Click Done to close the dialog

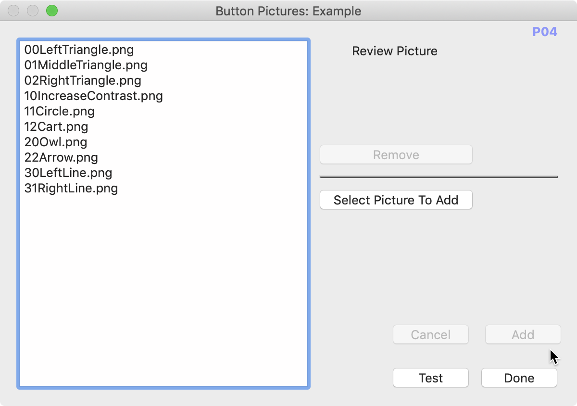tap(519, 378)
